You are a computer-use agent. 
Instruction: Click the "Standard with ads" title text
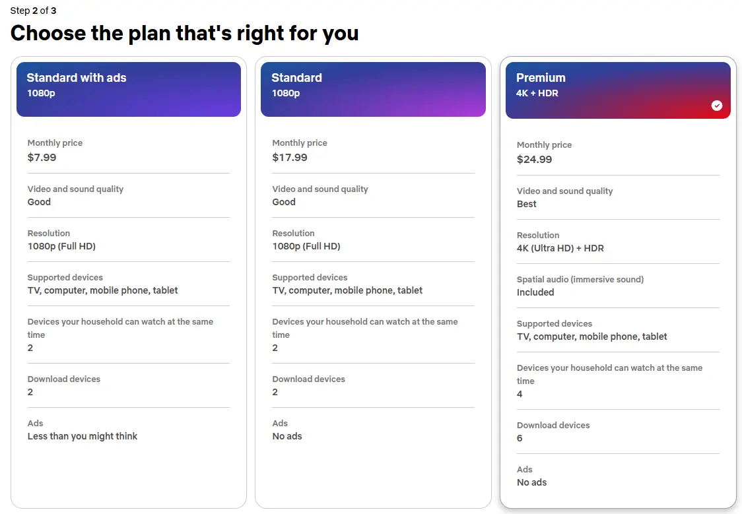[77, 78]
